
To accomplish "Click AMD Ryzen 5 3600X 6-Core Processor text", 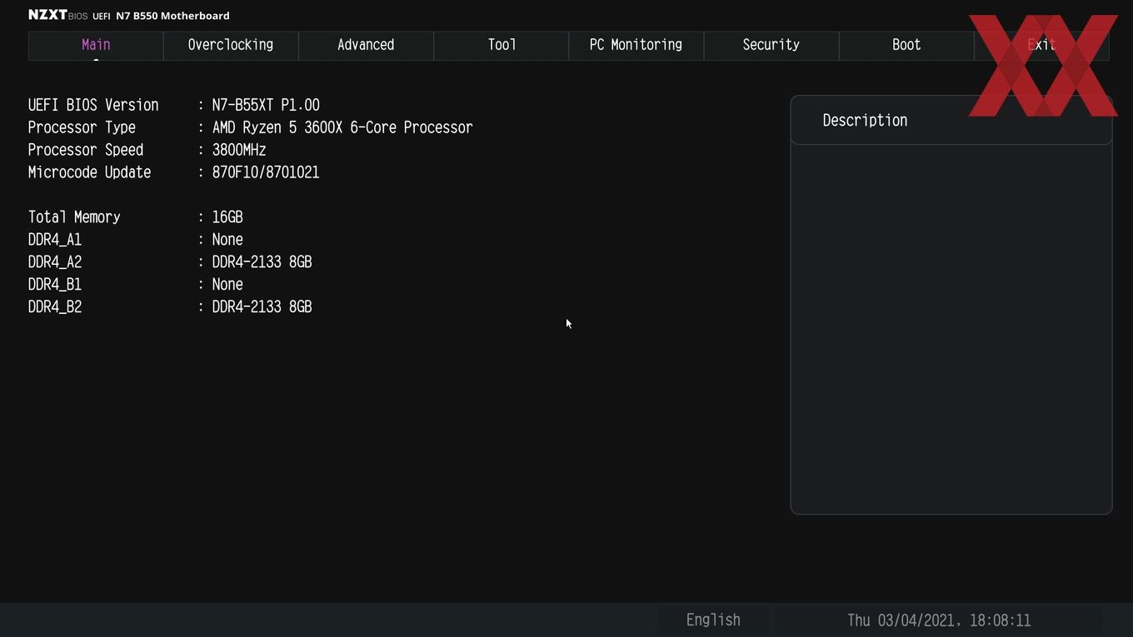I will pos(342,127).
